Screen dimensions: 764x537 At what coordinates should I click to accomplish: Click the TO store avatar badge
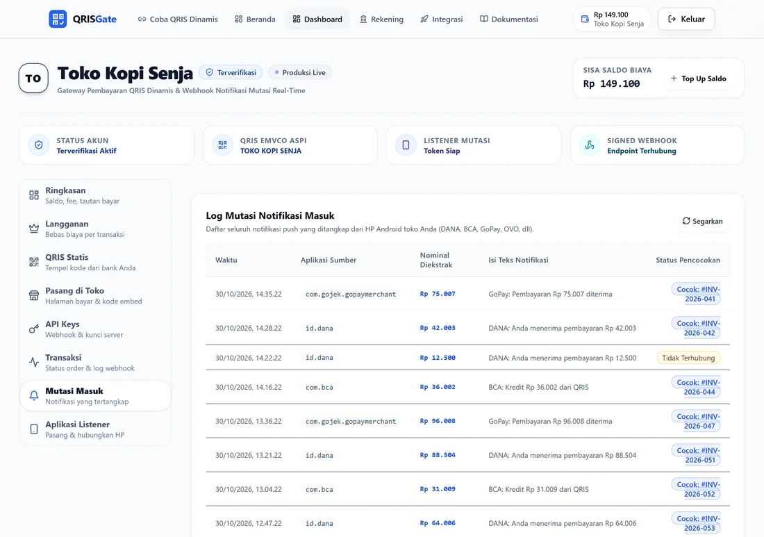[33, 78]
